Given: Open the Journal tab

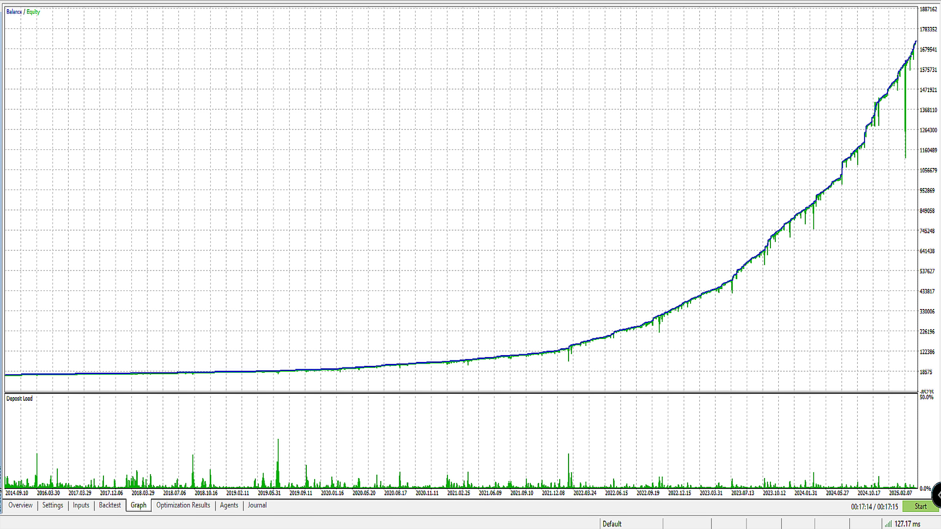Looking at the screenshot, I should [257, 505].
